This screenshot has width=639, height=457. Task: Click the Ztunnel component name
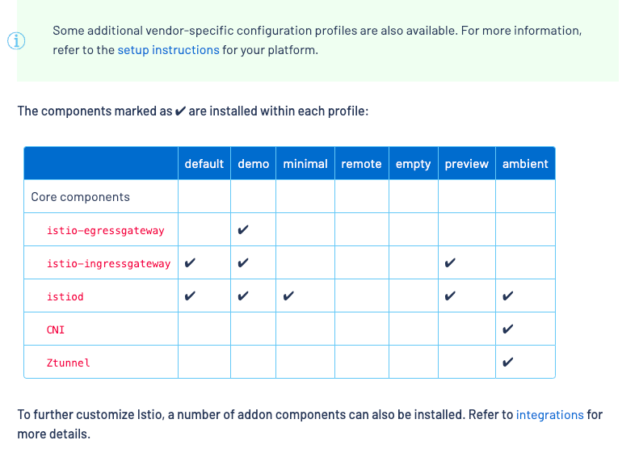(68, 363)
